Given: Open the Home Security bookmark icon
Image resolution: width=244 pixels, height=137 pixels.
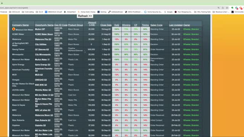Looking at the screenshot, I should pos(145,12).
